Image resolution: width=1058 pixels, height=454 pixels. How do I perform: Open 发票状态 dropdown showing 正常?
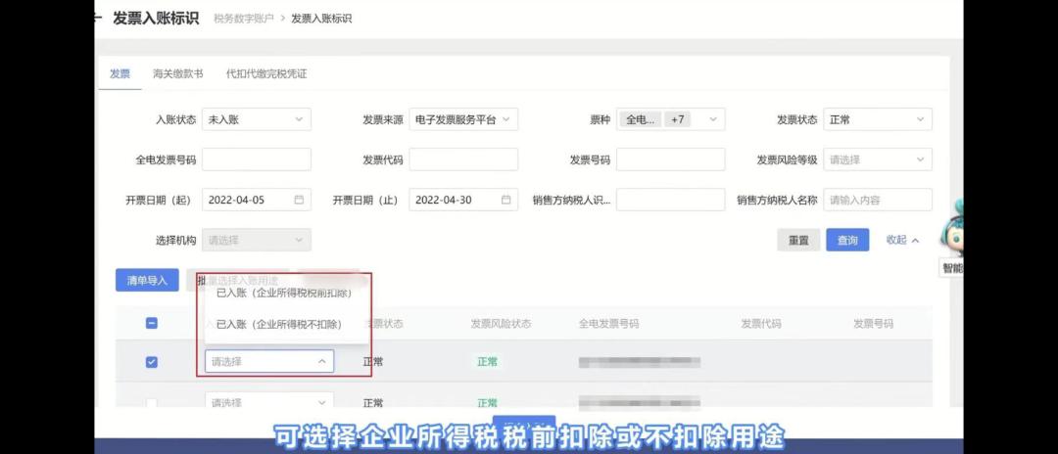click(x=878, y=119)
